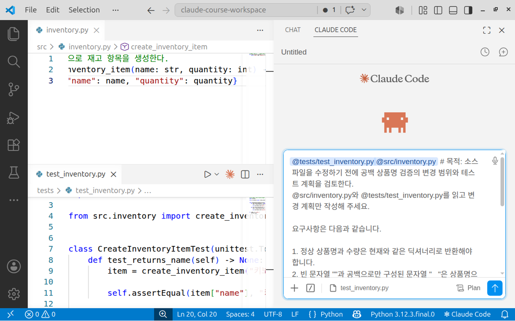Maximize the Claude Code panel
Image resolution: width=515 pixels, height=321 pixels.
click(x=487, y=30)
